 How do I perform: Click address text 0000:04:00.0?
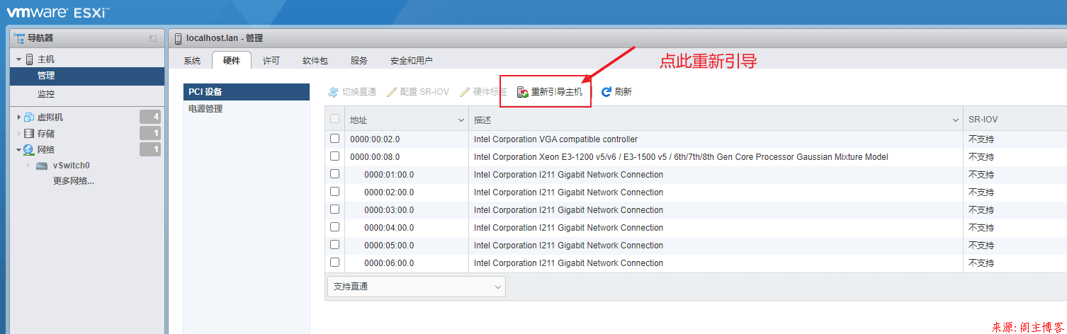[x=389, y=228]
